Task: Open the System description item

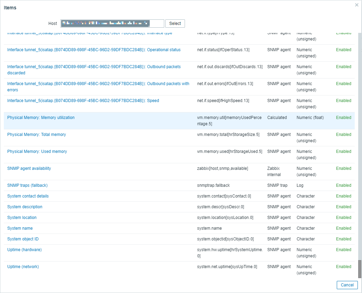Action: tap(25, 207)
